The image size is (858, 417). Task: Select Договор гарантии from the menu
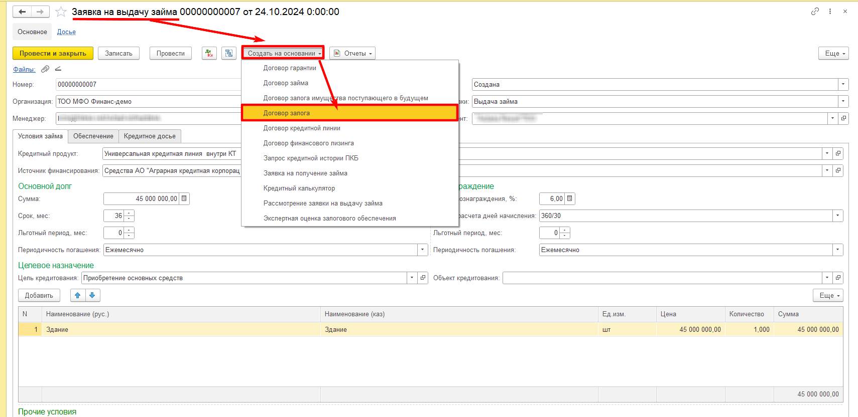click(x=350, y=68)
